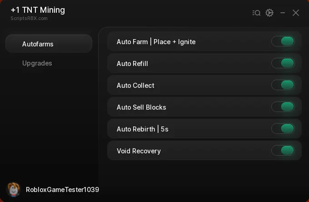This screenshot has height=202, width=309.
Task: Click the Auto Collect row label
Action: pyautogui.click(x=135, y=86)
